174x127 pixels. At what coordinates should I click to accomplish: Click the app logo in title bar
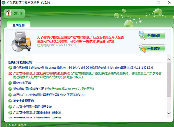click(3, 3)
